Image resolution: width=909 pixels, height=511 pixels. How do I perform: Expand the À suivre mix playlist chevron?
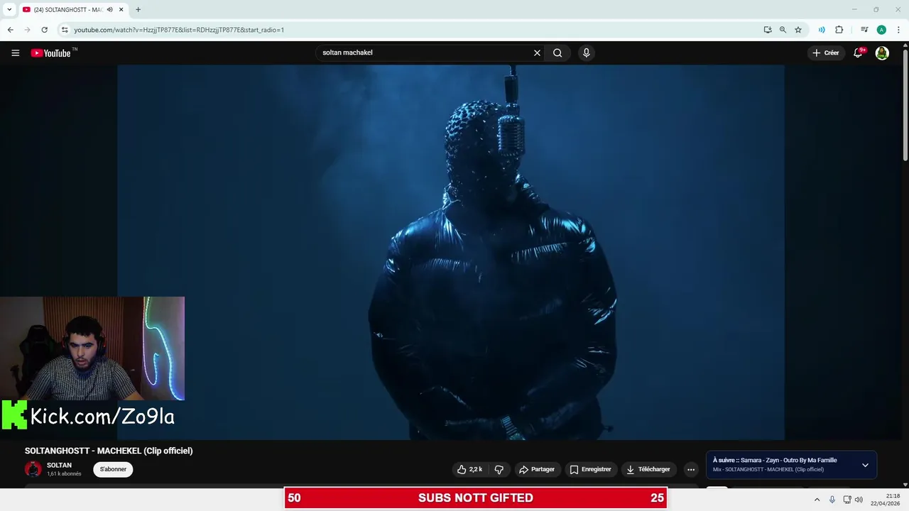pyautogui.click(x=865, y=465)
